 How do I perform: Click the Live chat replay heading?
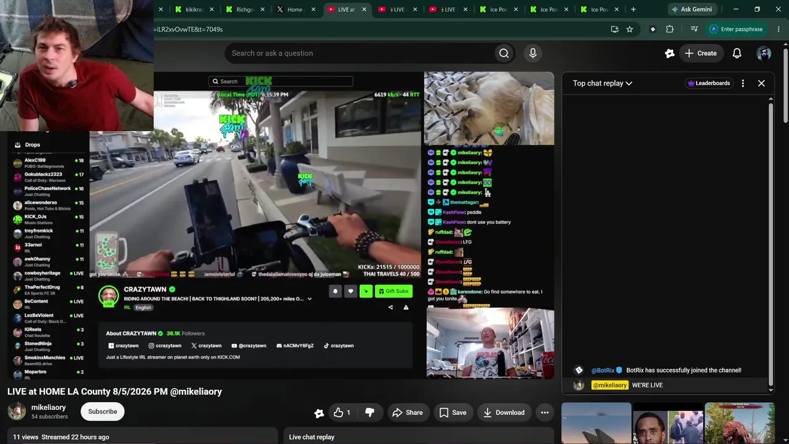click(x=312, y=437)
